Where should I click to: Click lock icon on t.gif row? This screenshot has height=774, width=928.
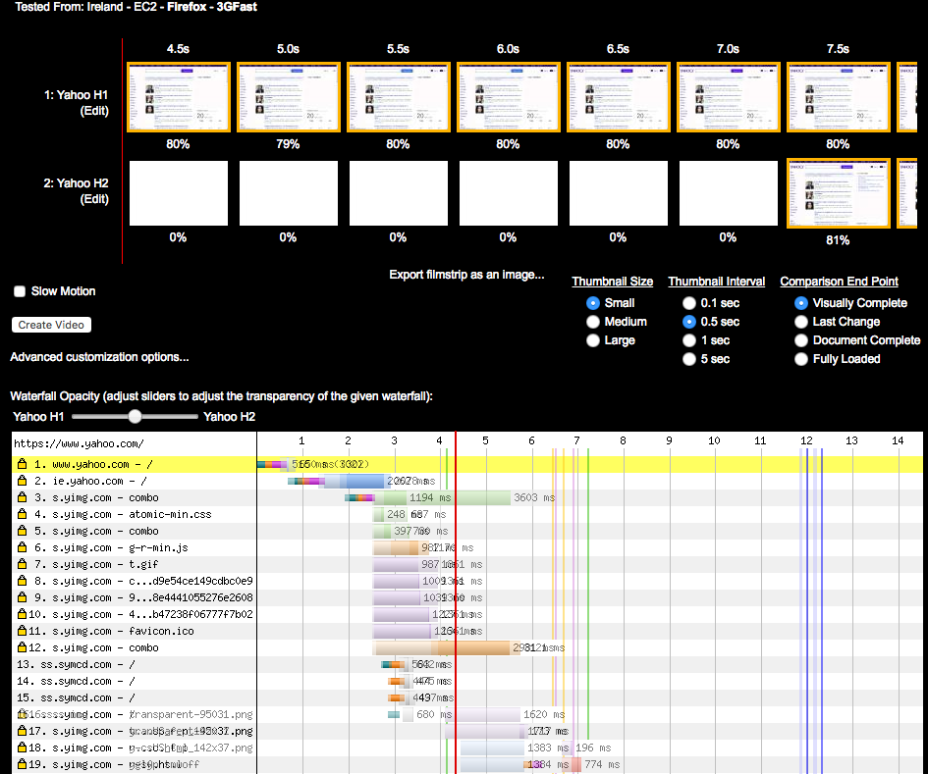(x=22, y=564)
